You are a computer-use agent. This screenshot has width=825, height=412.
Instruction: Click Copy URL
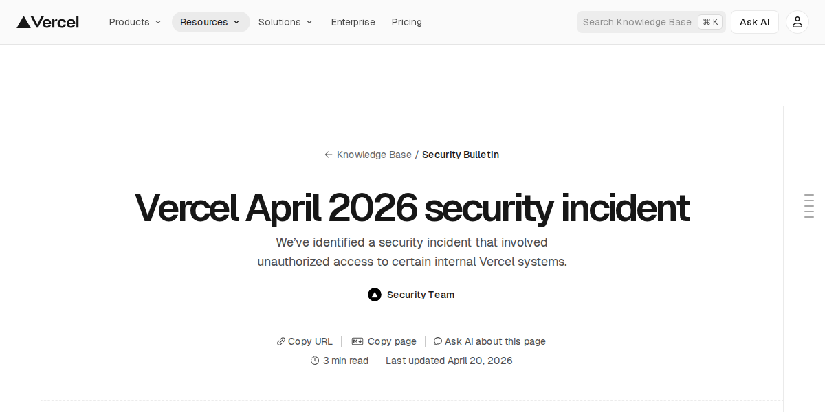[x=309, y=341]
